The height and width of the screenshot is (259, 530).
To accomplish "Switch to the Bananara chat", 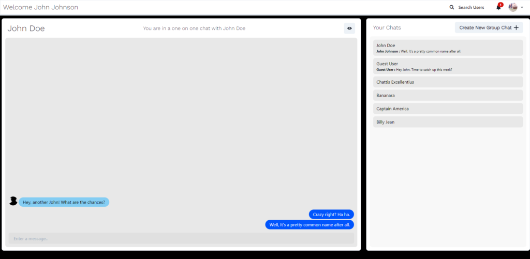I will click(448, 96).
